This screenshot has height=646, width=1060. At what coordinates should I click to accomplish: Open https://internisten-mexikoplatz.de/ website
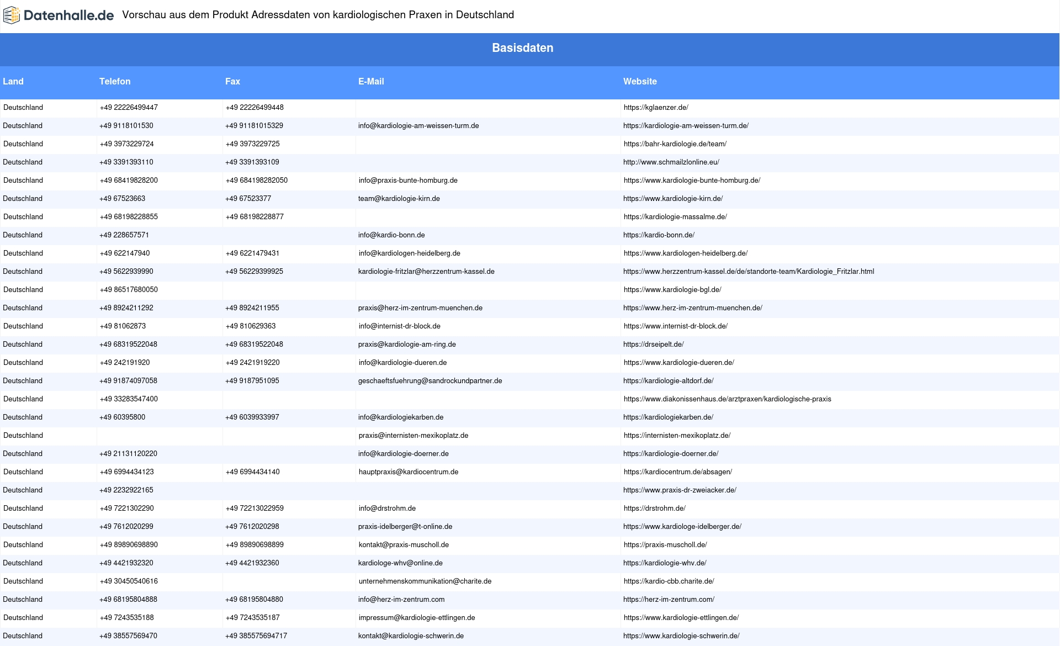tap(677, 436)
